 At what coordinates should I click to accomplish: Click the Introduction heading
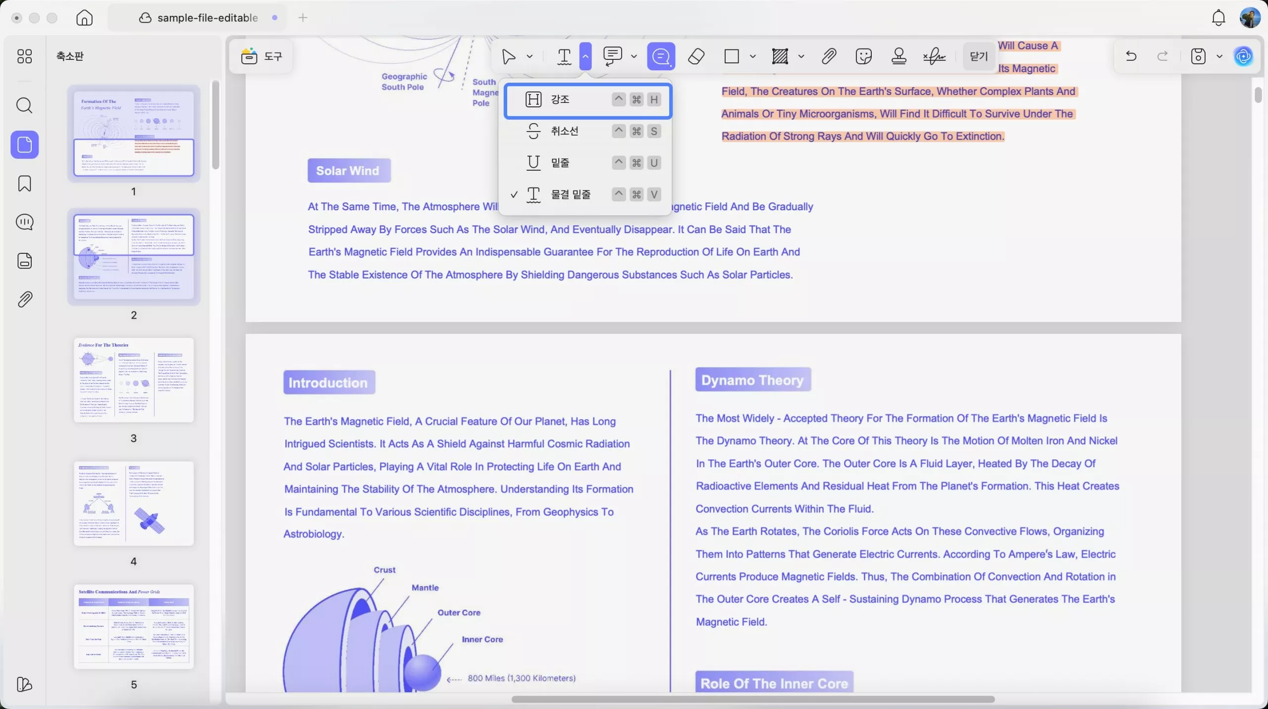(x=329, y=382)
